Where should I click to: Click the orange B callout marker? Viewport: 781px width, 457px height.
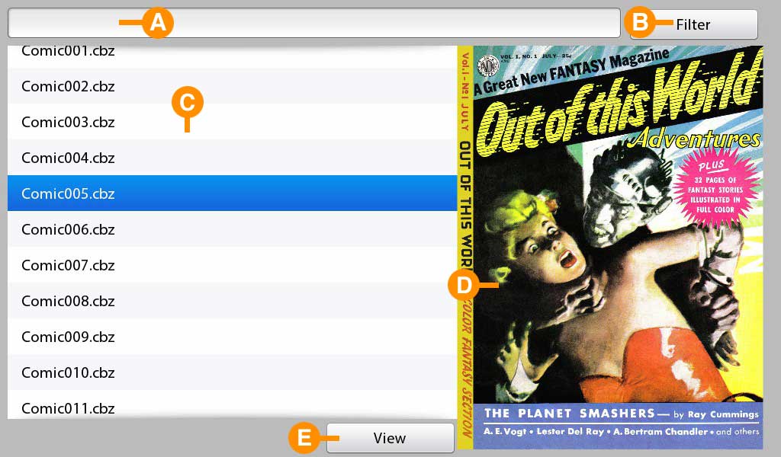tap(640, 22)
